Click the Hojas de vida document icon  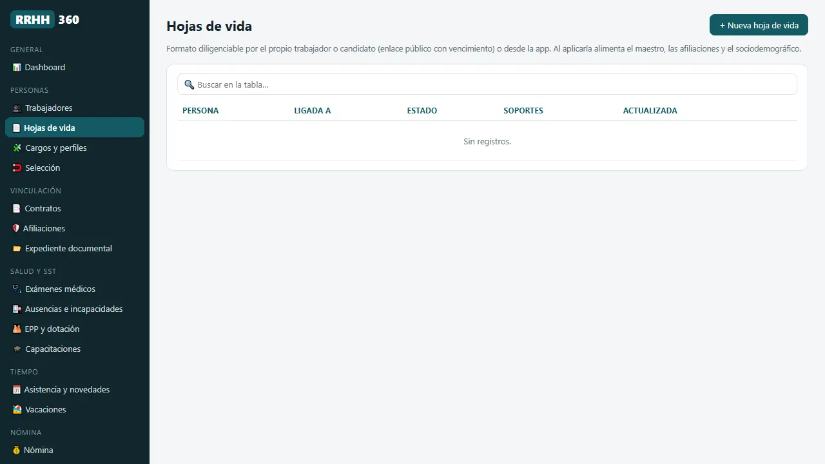(x=16, y=128)
